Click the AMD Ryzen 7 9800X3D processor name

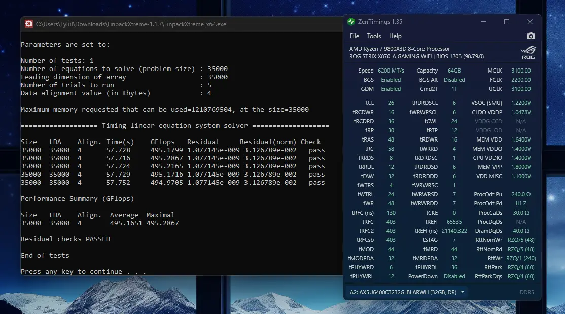point(400,49)
